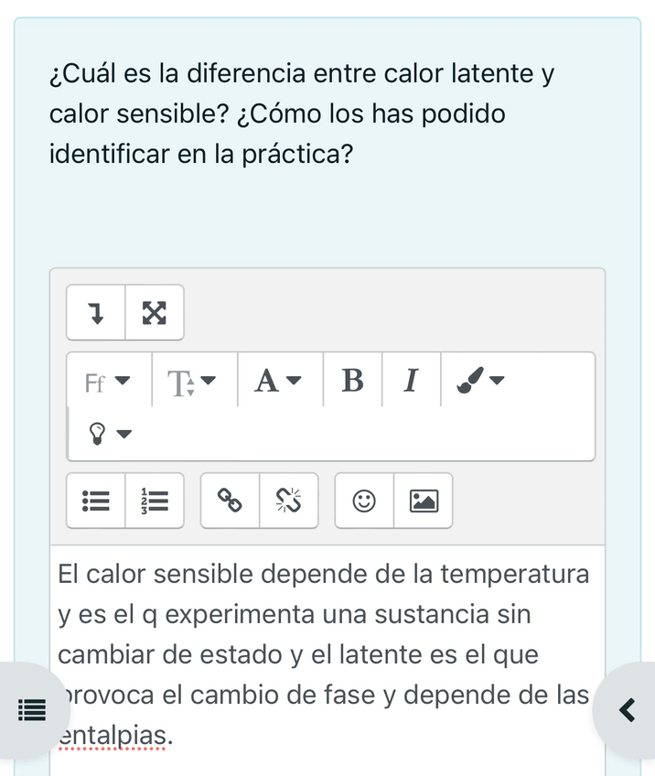This screenshot has height=776, width=655.
Task: Open the font size dropdown
Action: pyautogui.click(x=193, y=381)
